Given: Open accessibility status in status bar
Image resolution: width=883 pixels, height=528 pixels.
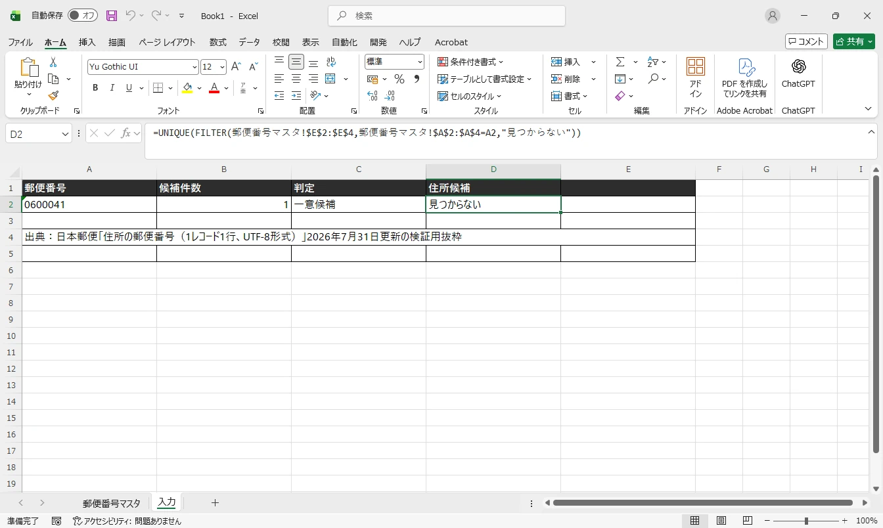Looking at the screenshot, I should point(127,521).
